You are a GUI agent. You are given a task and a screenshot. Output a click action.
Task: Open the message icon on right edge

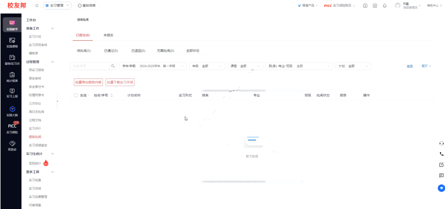click(x=441, y=175)
